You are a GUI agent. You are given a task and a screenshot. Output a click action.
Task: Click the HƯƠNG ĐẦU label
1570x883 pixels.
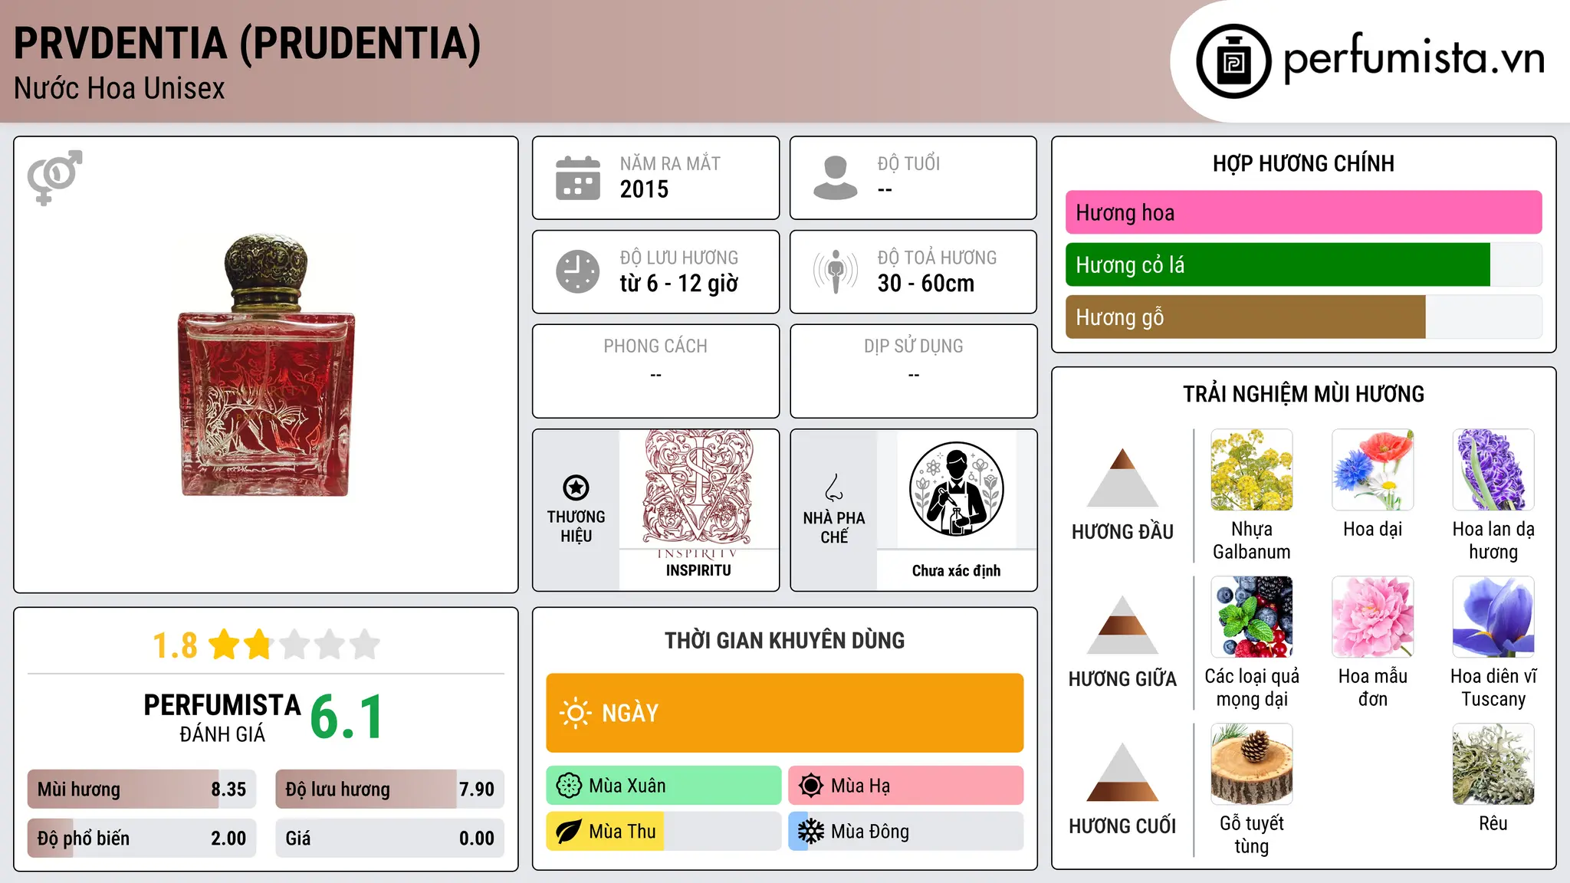coord(1122,532)
